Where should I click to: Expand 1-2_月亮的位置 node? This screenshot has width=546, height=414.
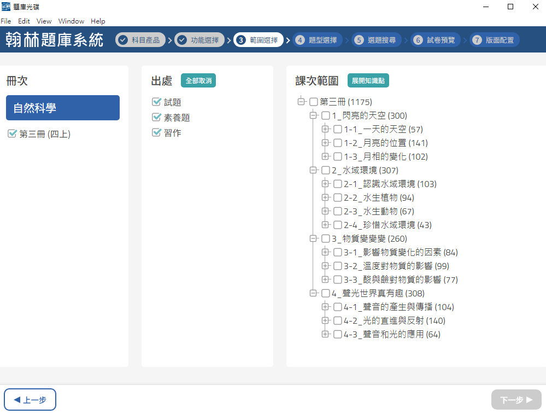click(325, 143)
